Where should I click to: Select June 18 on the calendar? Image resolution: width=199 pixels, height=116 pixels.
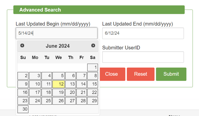coord(47,92)
